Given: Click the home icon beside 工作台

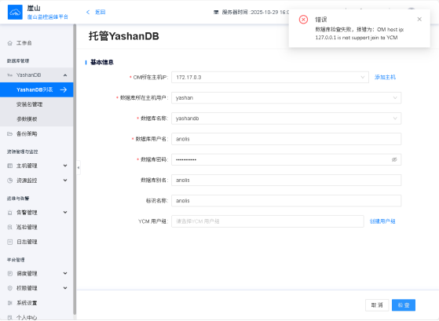Looking at the screenshot, I should (9, 43).
